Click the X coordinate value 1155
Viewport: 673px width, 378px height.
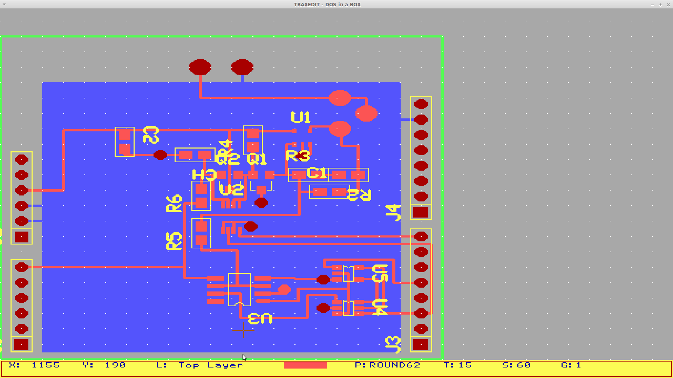coord(45,365)
